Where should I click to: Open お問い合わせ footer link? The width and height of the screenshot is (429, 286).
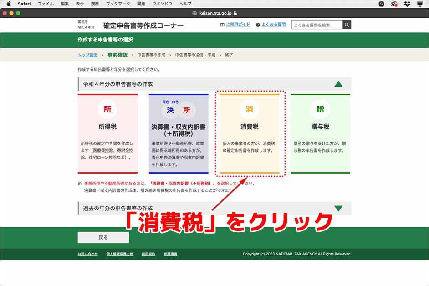pos(87,254)
